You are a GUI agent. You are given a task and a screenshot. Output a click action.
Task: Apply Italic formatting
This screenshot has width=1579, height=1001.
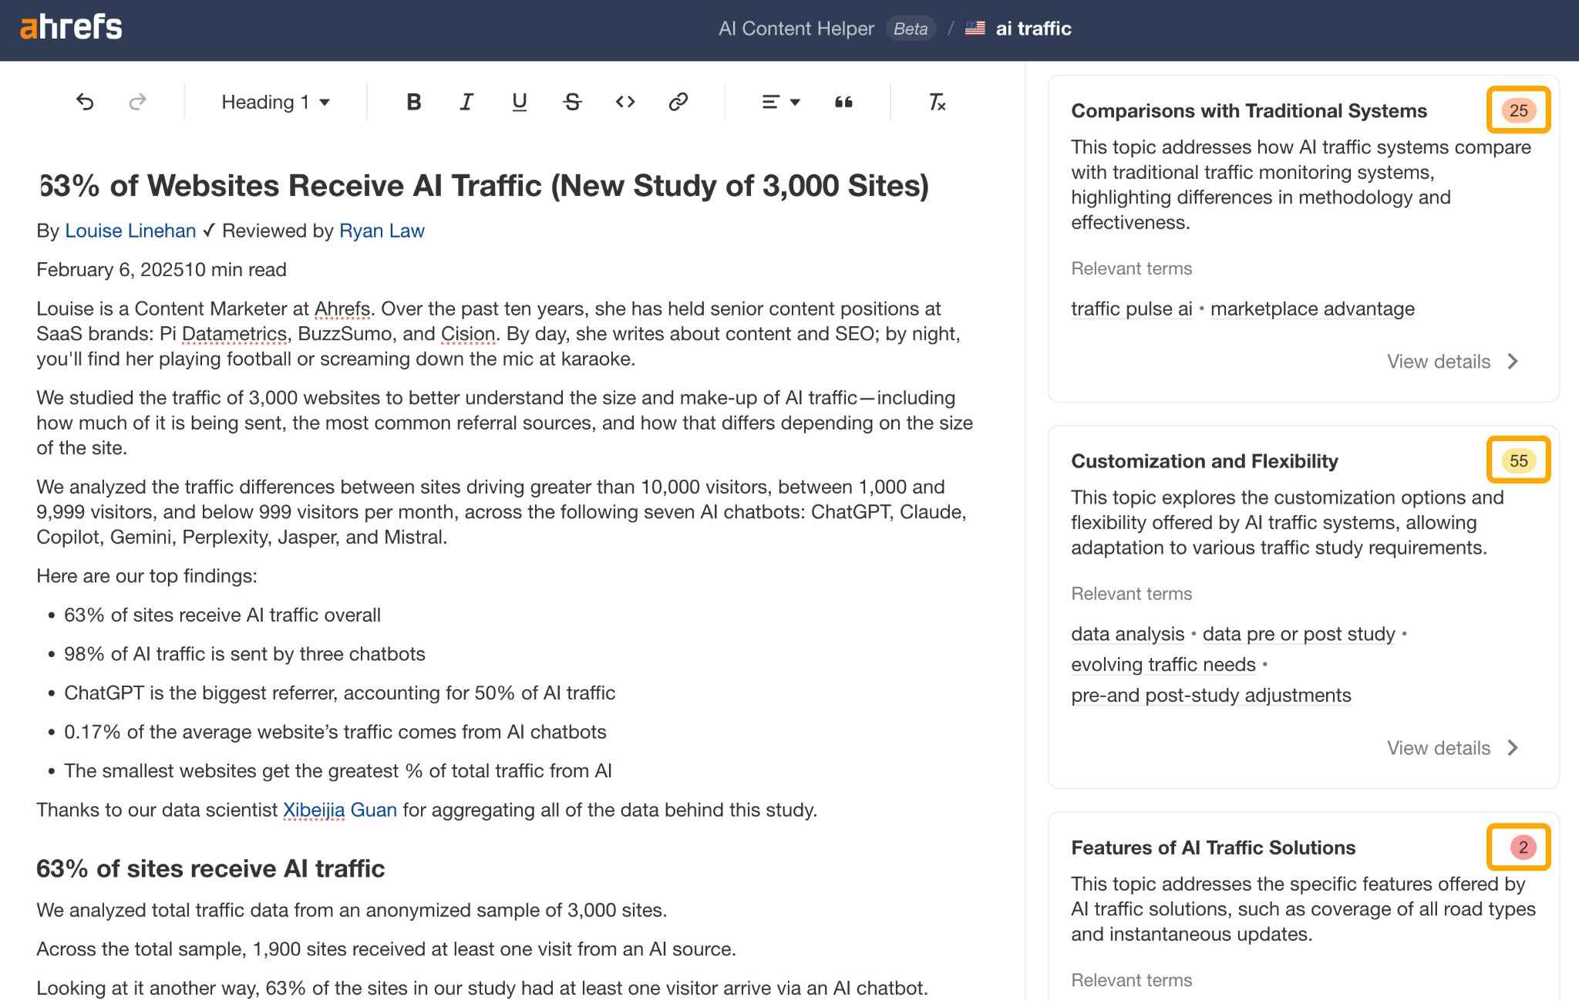point(466,101)
